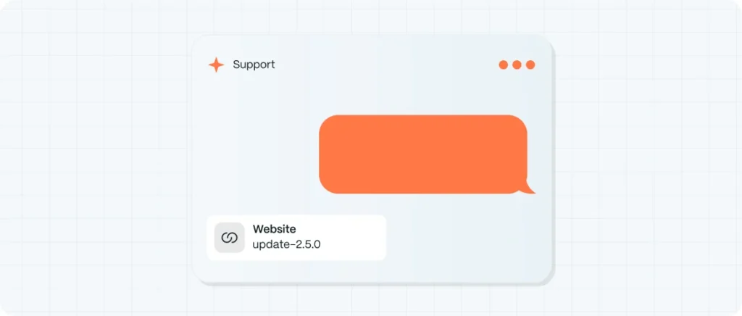Select the Support header label
Screen dimensions: 742x316
[254, 65]
